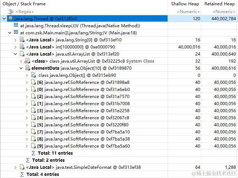Click the class icon of java.lang.Object[]
238x178 pixels.
[x=33, y=75]
